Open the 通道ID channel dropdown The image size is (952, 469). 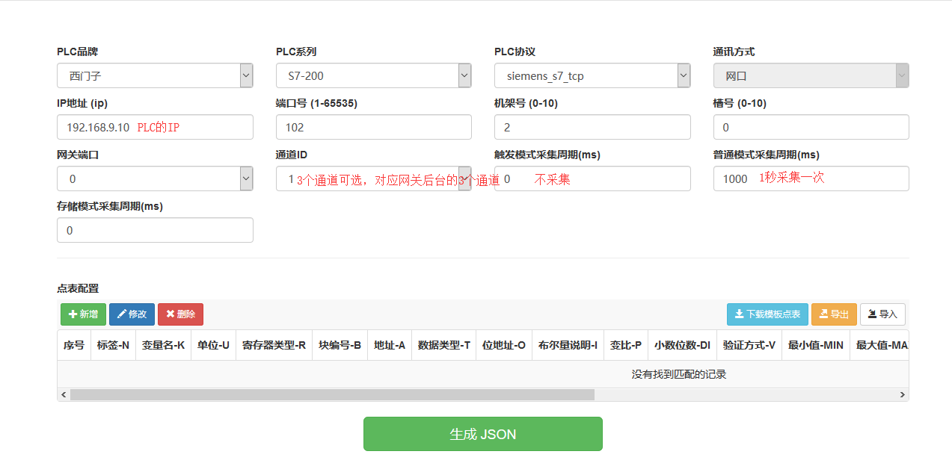tap(373, 178)
